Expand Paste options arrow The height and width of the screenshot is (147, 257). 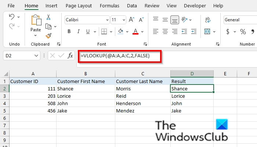(x=35, y=35)
